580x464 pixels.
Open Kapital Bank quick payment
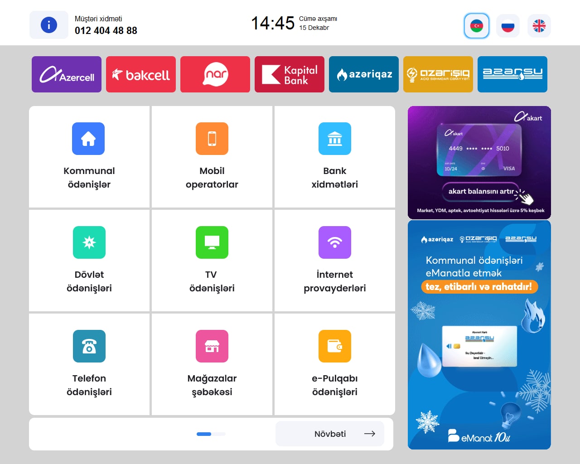pyautogui.click(x=290, y=74)
